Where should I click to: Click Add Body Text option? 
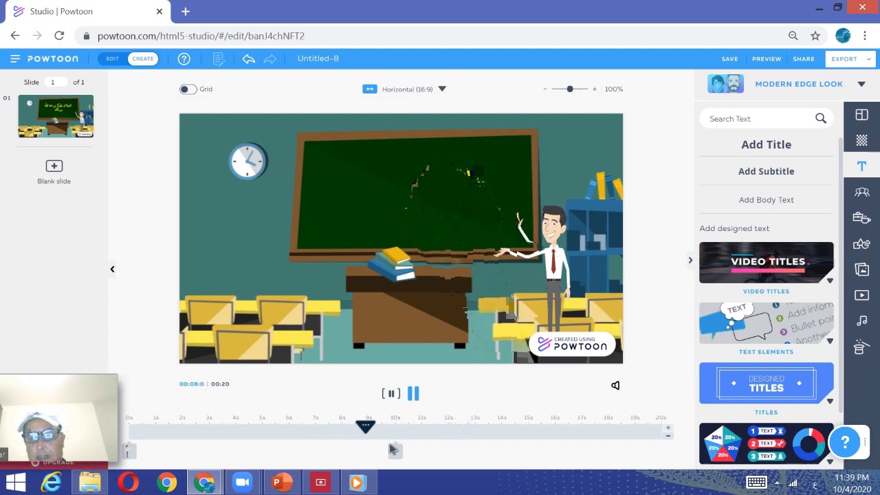point(766,200)
